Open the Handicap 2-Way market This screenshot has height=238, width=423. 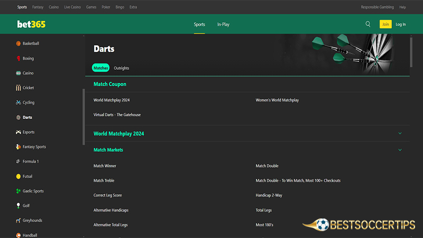[269, 195]
